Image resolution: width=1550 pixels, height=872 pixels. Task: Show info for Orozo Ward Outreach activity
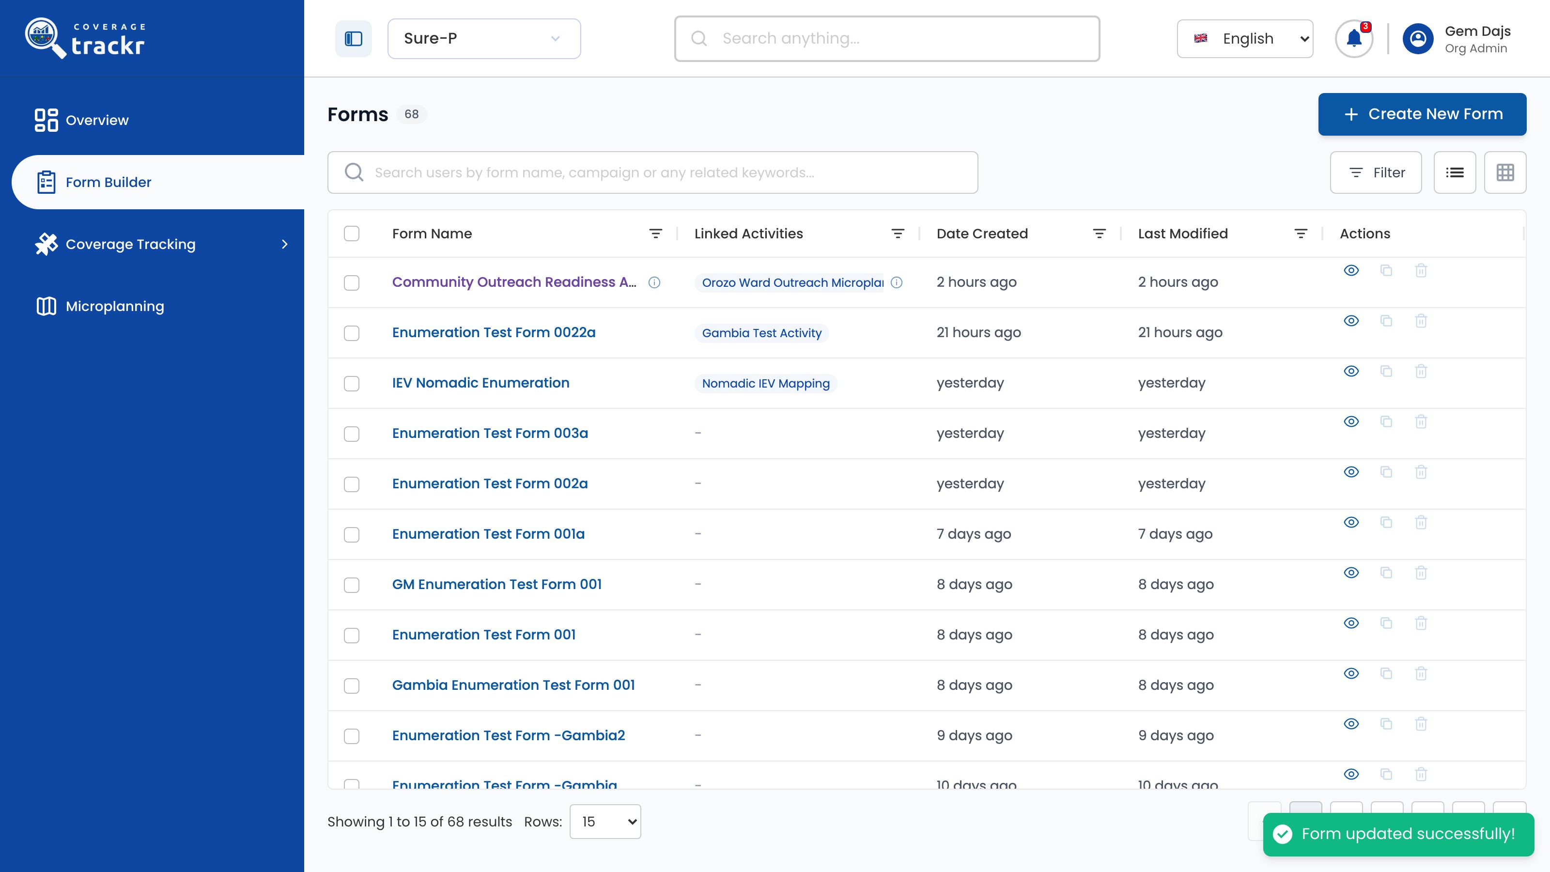(x=897, y=282)
